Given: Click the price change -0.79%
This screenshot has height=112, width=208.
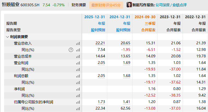Looking at the screenshot, I should (x=59, y=5).
